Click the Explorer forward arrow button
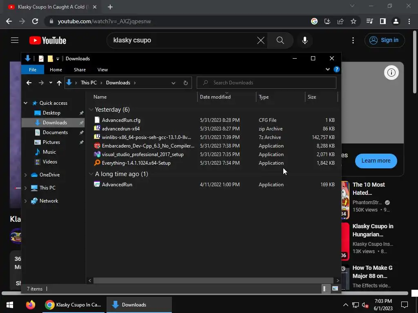418x313 pixels. click(41, 83)
